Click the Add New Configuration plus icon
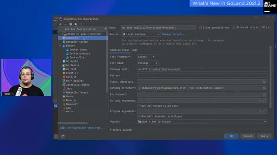Viewport: 277px width, 155px height. [60, 24]
